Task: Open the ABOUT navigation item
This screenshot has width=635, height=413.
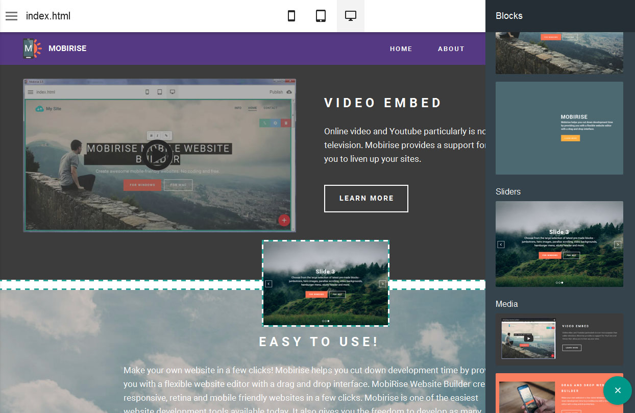Action: (451, 49)
